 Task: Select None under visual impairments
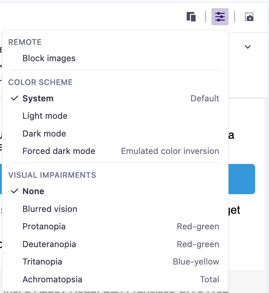point(33,191)
